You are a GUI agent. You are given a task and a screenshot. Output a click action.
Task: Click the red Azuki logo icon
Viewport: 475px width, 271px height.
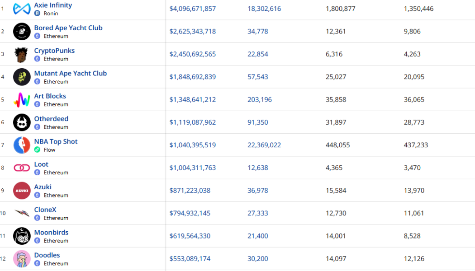(x=22, y=191)
